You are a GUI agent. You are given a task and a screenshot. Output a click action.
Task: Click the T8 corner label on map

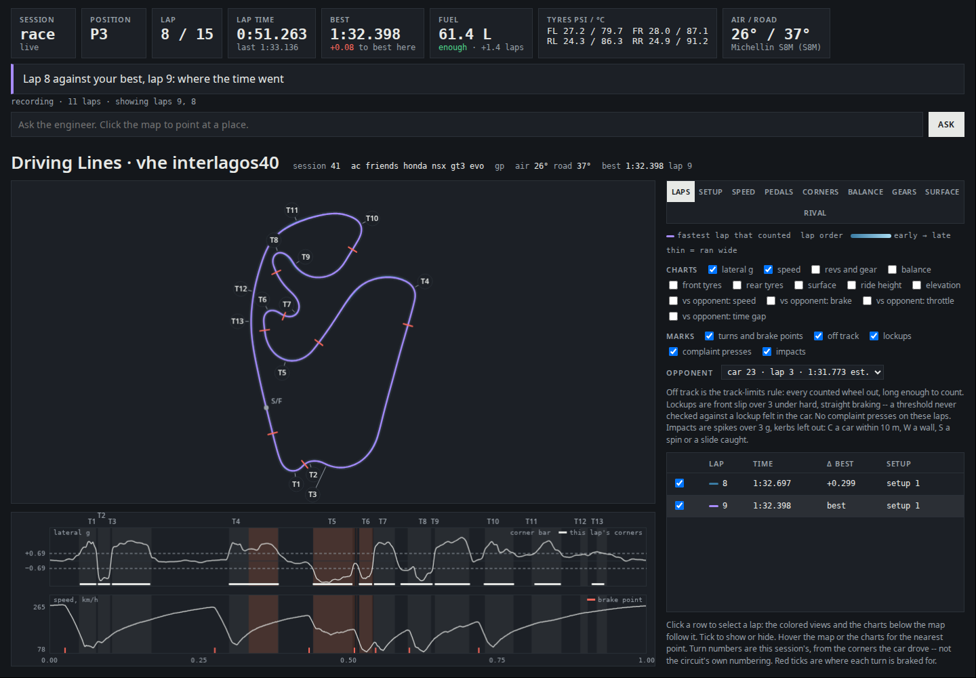[x=274, y=240]
